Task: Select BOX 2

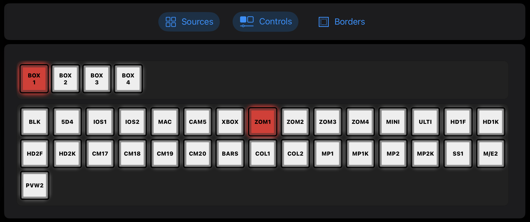Action: click(66, 79)
